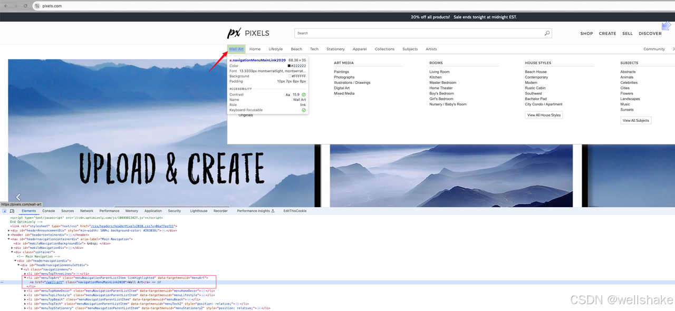Open the Photographs art media link
This screenshot has width=675, height=311.
pos(344,77)
